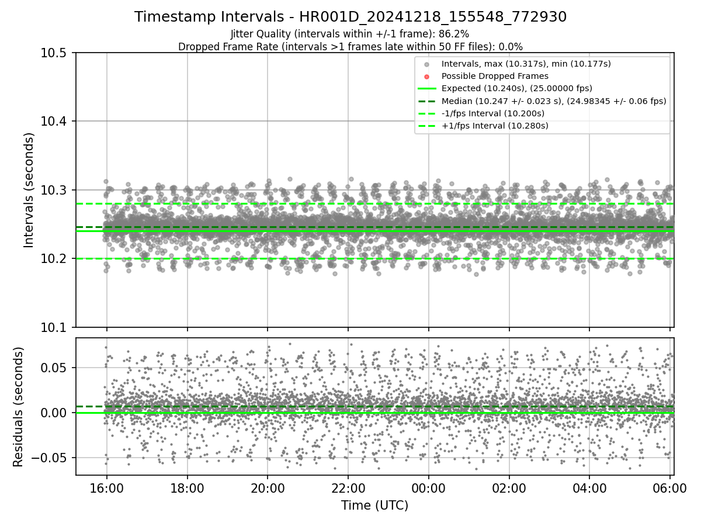Select legend entry '+1/fps Interval (10.280s)'
This screenshot has width=701, height=526.
point(495,126)
